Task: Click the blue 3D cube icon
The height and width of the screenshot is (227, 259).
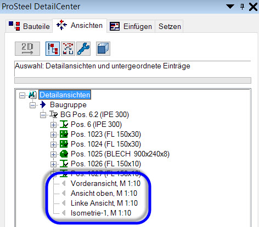Action: 103,49
